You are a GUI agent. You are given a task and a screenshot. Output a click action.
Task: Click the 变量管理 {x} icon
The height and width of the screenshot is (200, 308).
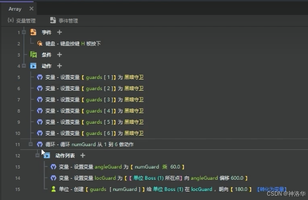11,20
